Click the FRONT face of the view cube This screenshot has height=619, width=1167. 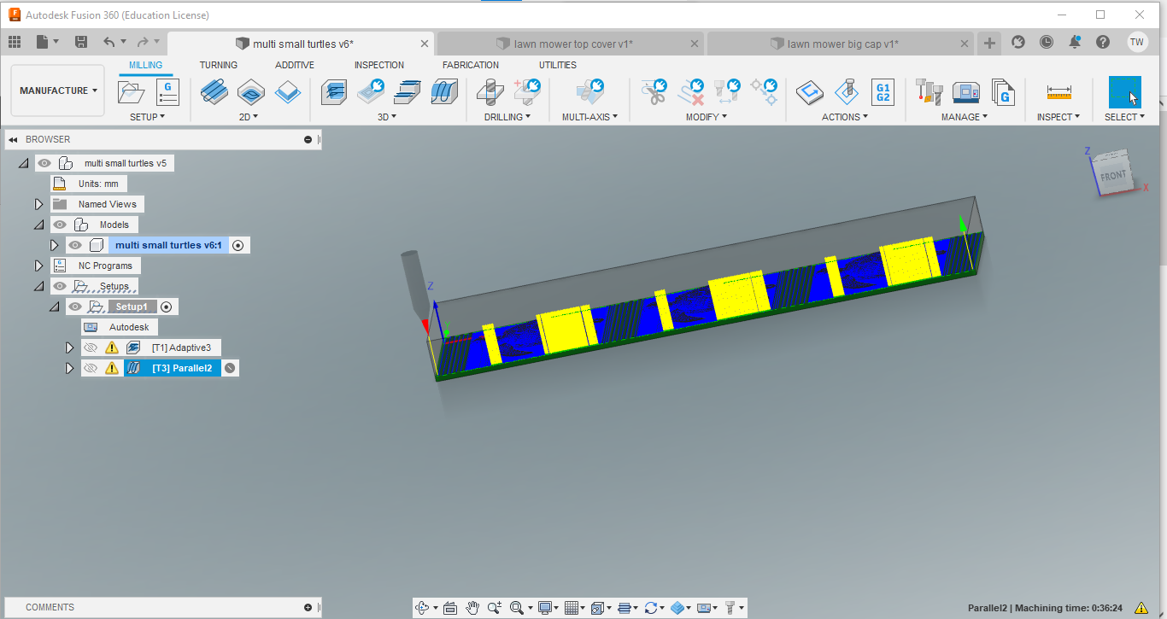(1112, 176)
